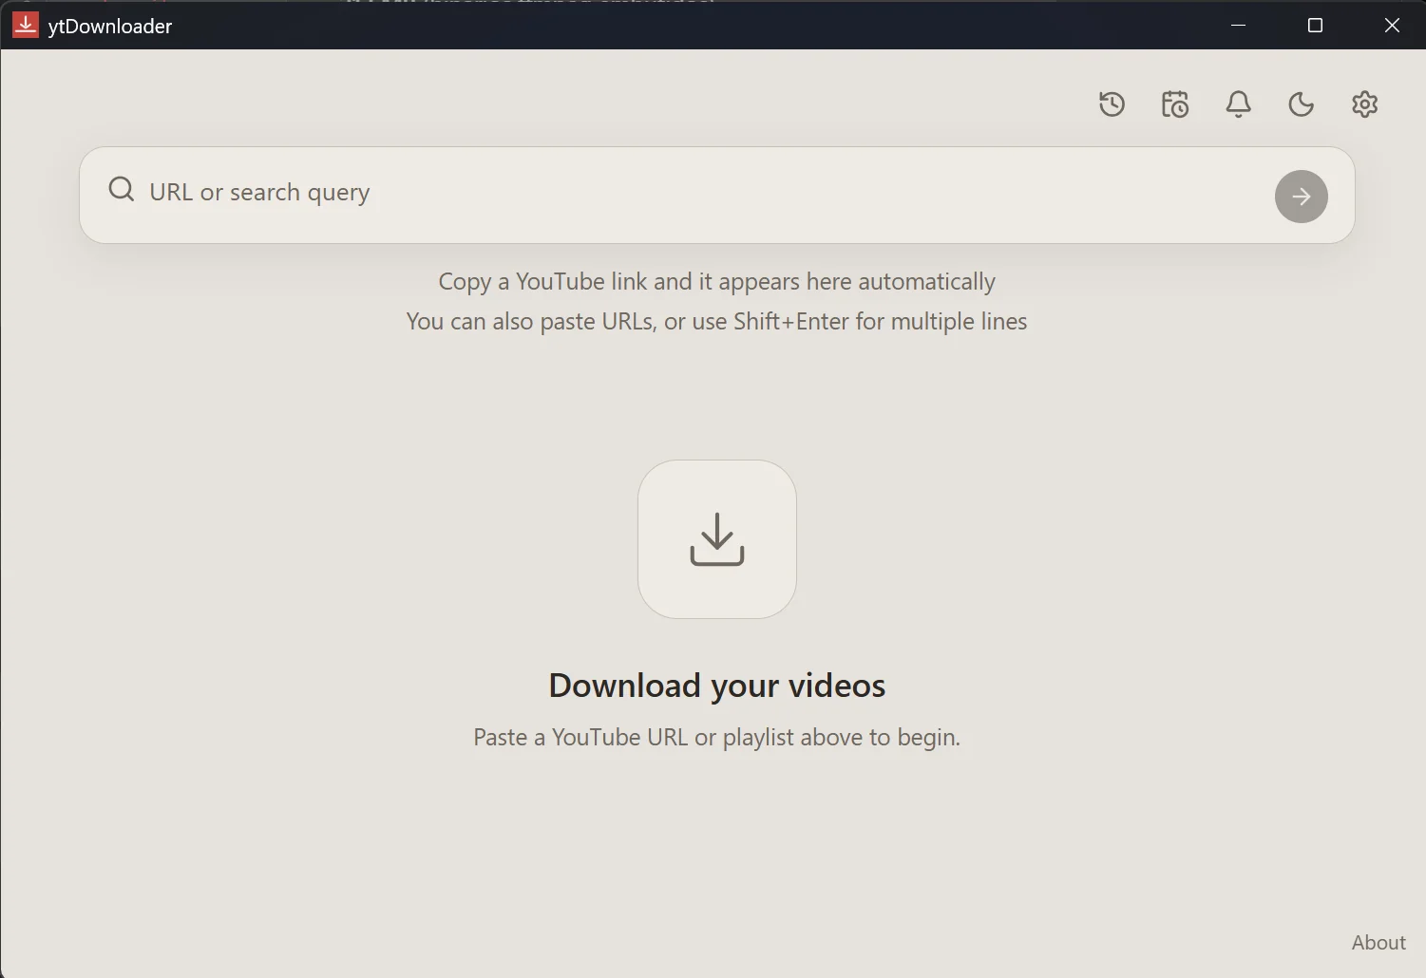This screenshot has height=978, width=1426.
Task: Click the ytDownloader app logo in title bar
Action: pos(25,25)
